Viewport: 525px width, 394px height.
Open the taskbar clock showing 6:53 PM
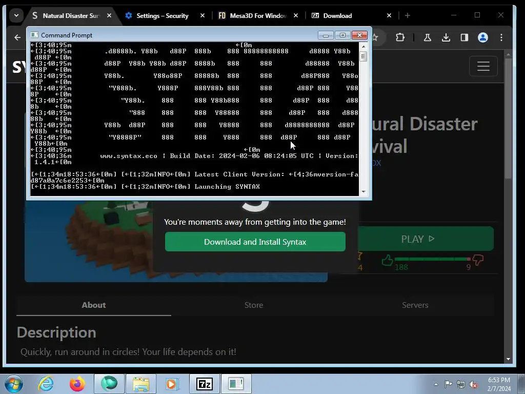[x=499, y=384]
